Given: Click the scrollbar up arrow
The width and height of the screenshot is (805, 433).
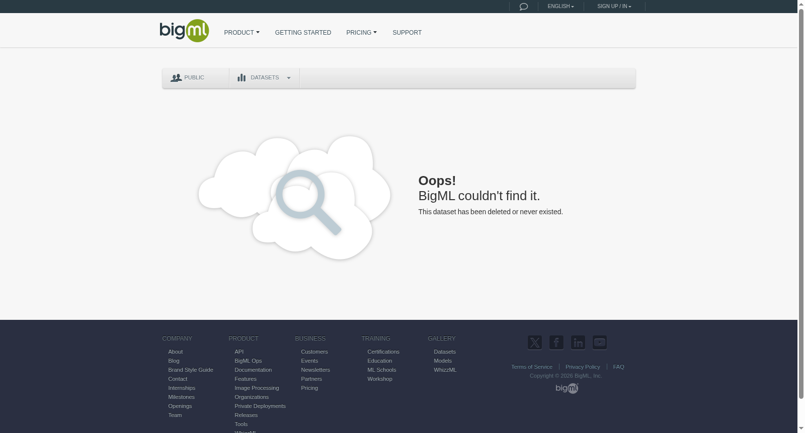Looking at the screenshot, I should click(801, 4).
